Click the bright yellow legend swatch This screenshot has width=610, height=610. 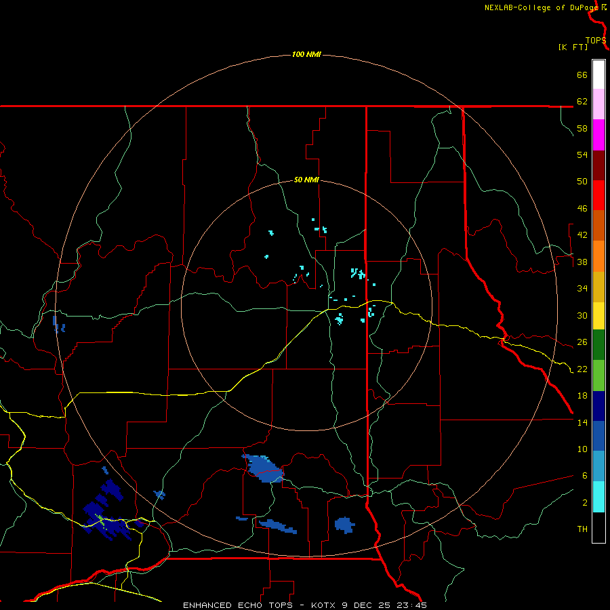pos(598,316)
